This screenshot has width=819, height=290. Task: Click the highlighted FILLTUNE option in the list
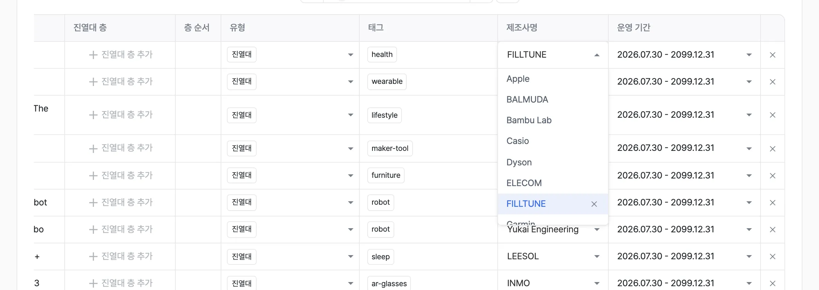point(553,204)
